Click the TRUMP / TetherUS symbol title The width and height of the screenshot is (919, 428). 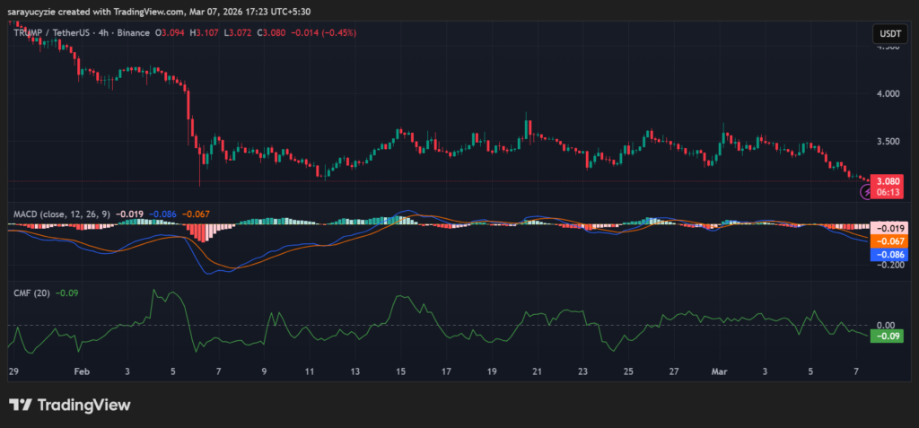51,33
